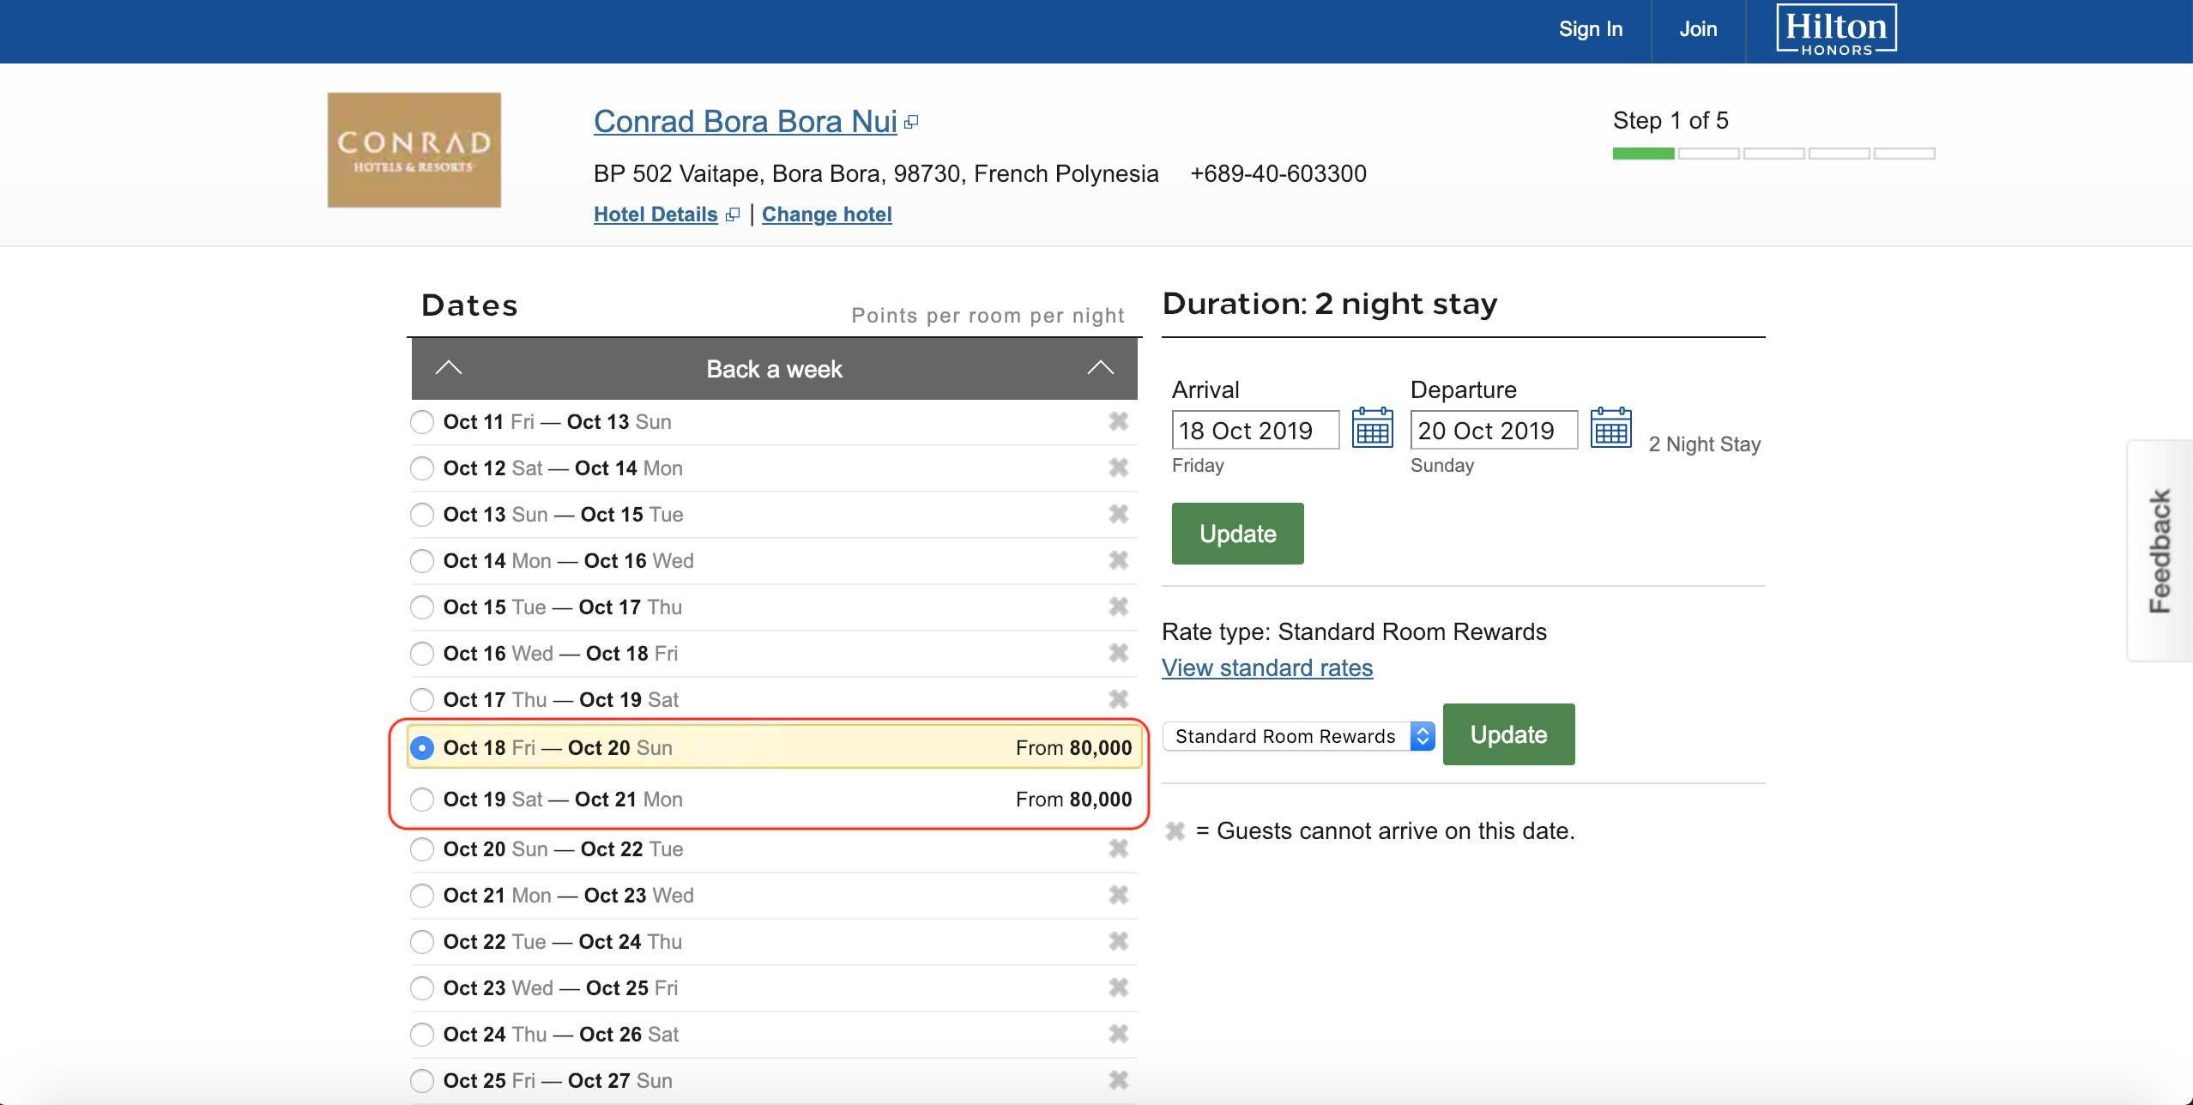Select the Oct 16 Wed – Oct 18 Fri radio

421,654
